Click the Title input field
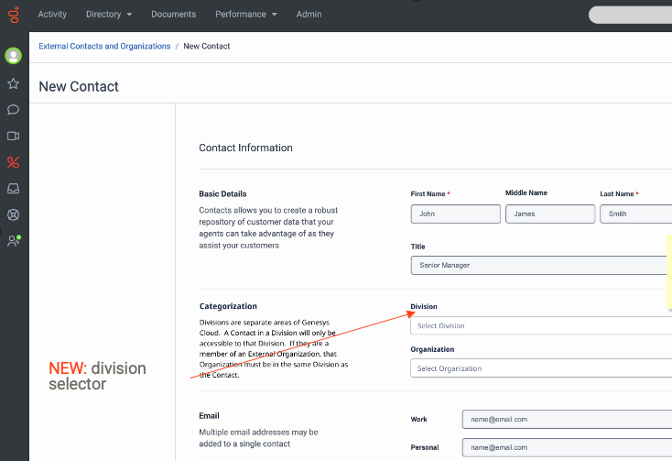This screenshot has width=672, height=461. click(x=540, y=265)
